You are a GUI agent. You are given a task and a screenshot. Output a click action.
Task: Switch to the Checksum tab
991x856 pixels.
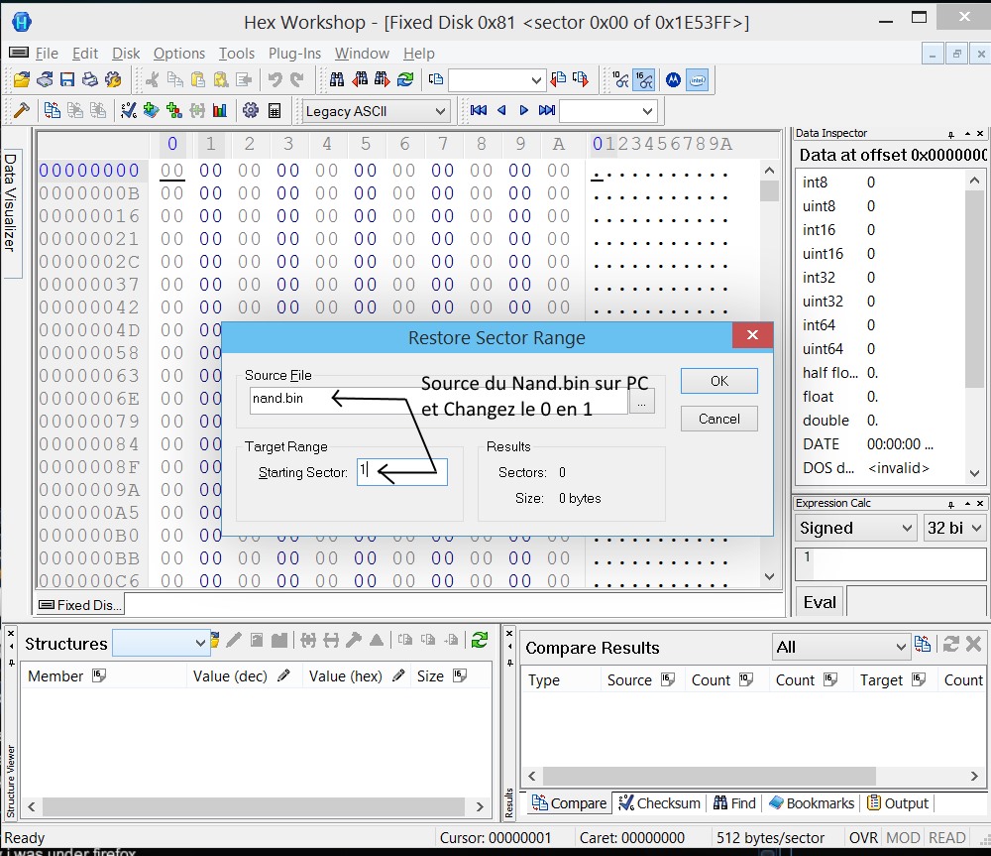pos(659,803)
